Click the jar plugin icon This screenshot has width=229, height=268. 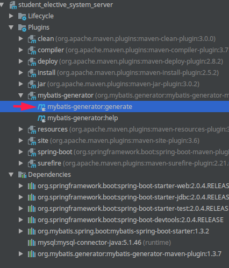[32, 84]
